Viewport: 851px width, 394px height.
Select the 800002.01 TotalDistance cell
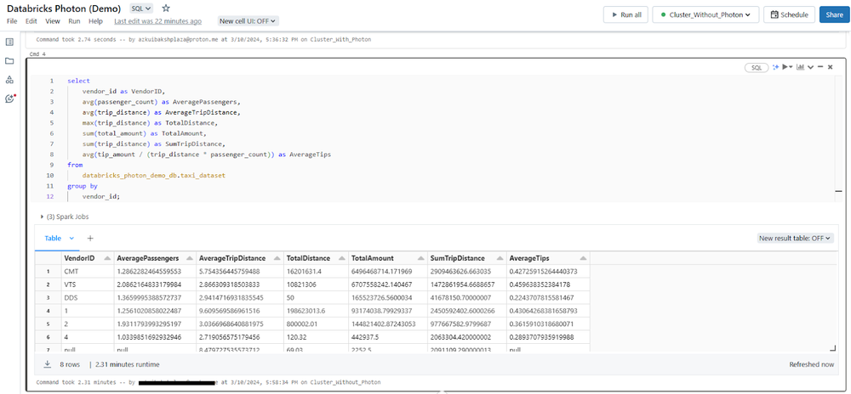click(316, 326)
